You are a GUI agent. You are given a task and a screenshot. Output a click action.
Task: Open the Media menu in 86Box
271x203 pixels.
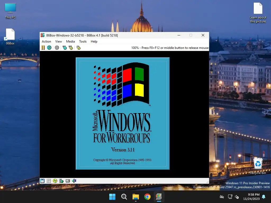click(70, 41)
